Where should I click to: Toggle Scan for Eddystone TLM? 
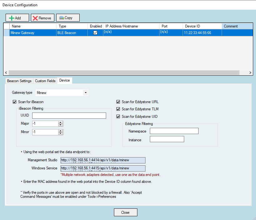(118, 109)
